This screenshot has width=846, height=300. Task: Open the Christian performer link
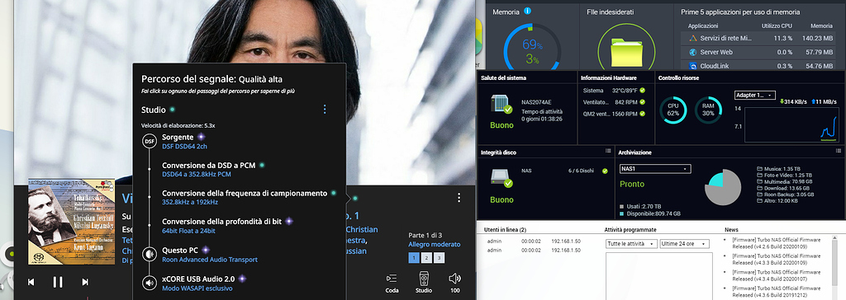(x=362, y=229)
